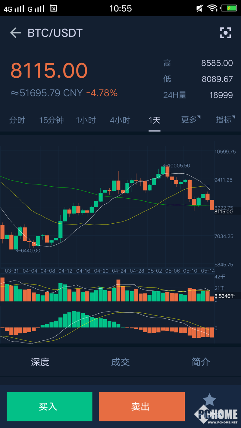The height and width of the screenshot is (428, 241).
Task: Tap the muted sound status icon
Action: point(200,8)
